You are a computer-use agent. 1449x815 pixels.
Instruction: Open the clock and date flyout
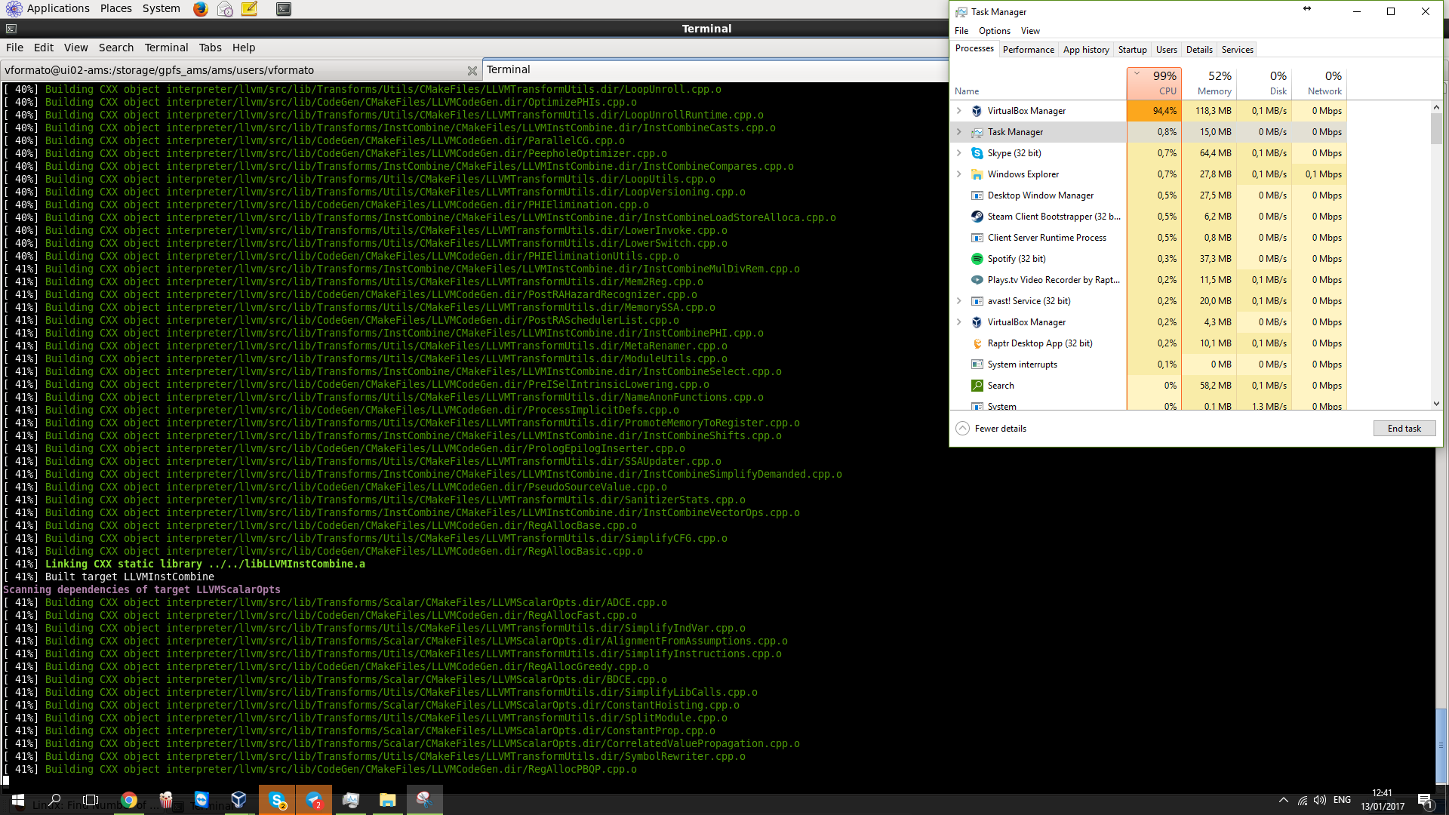(1383, 800)
